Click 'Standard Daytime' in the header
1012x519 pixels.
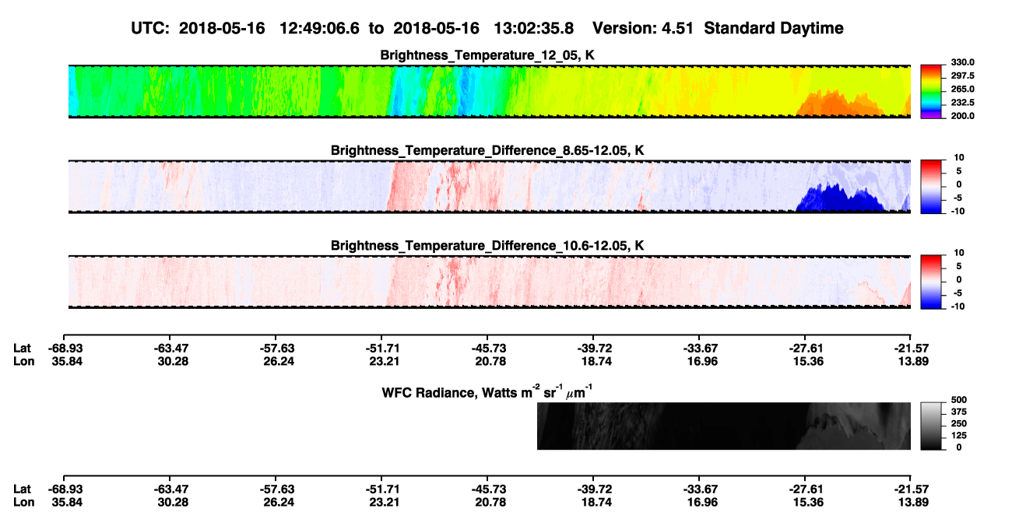coord(774,28)
